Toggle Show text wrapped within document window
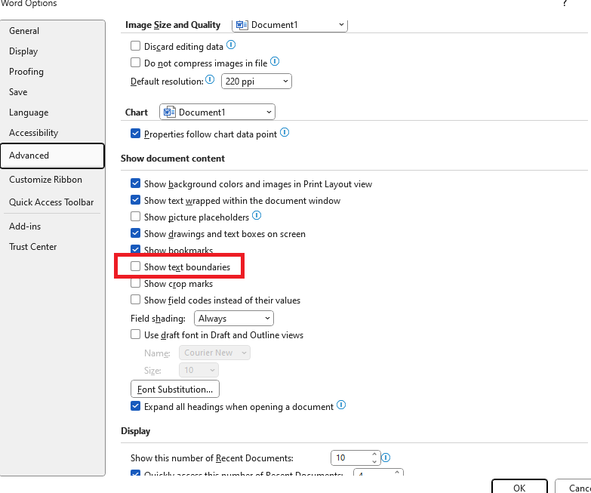This screenshot has width=591, height=493. click(x=135, y=200)
